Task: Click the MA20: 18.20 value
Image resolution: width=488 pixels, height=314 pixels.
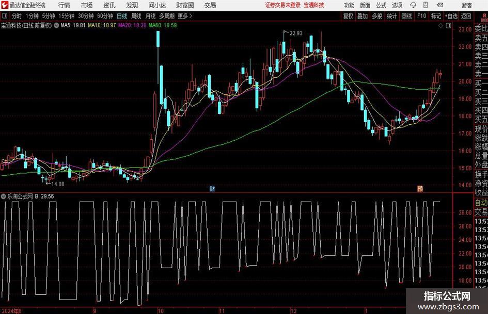Action: coord(132,25)
